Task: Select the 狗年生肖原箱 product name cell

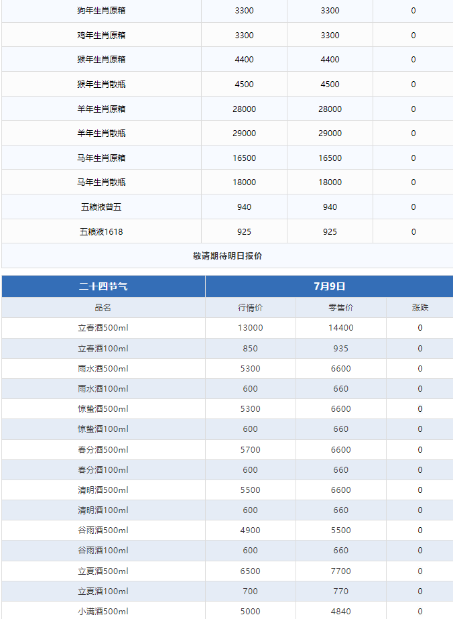Action: (101, 11)
